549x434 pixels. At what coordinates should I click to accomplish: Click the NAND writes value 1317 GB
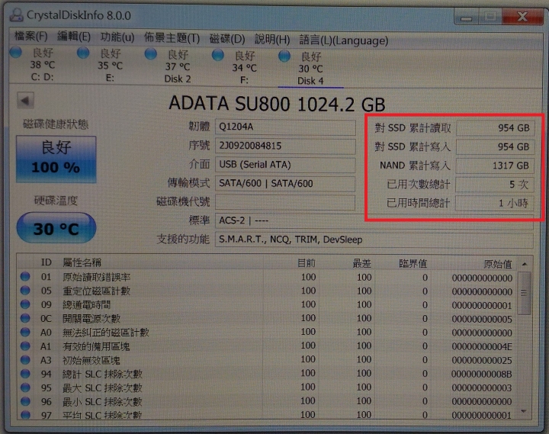[x=495, y=166]
